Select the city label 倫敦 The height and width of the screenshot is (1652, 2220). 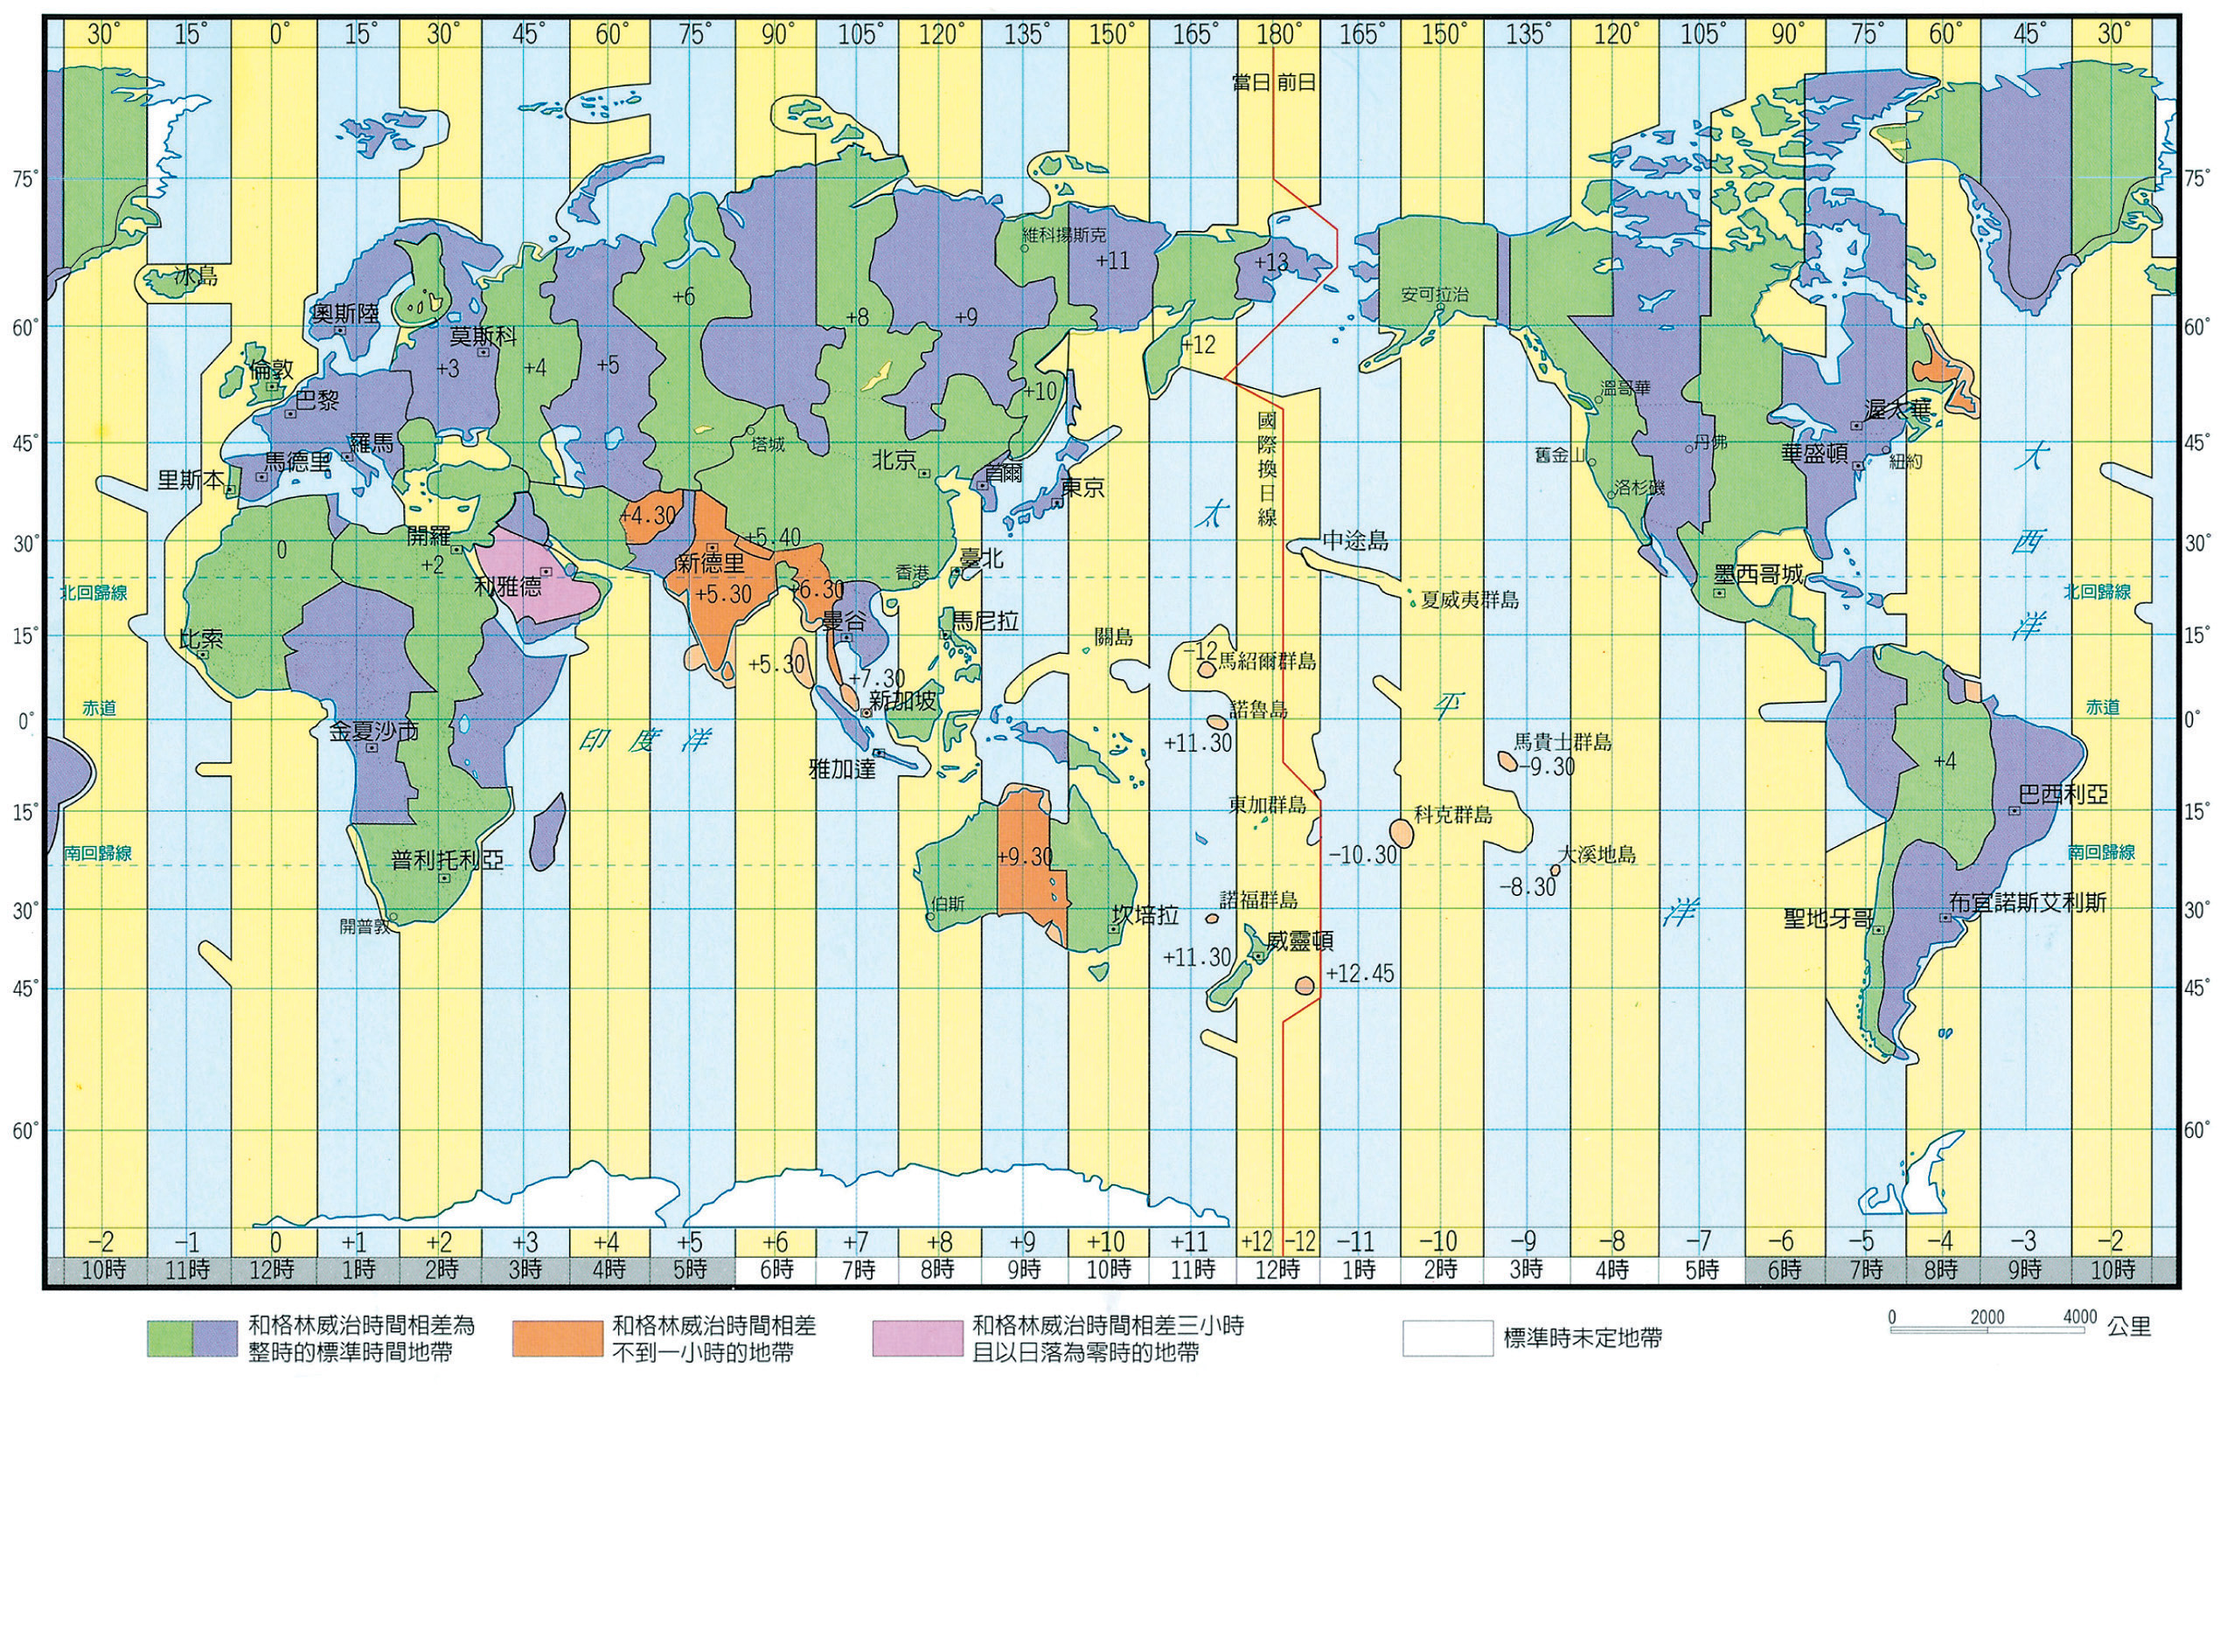(x=271, y=370)
